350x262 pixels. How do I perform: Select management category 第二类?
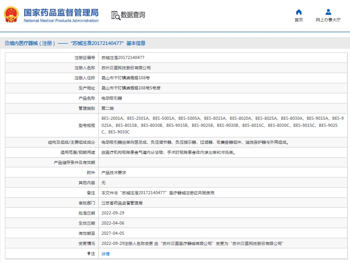point(108,108)
